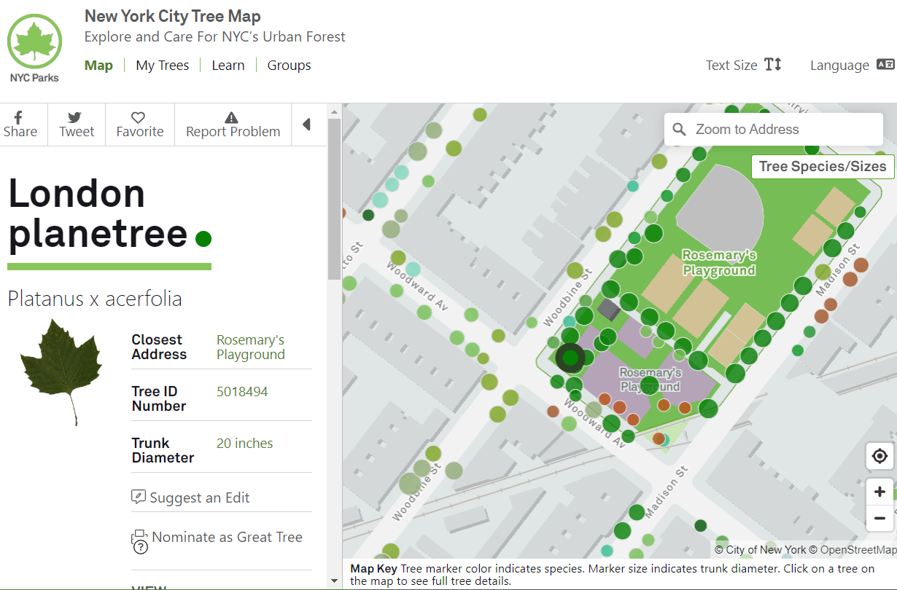Open the Text Size control
The image size is (897, 590).
click(743, 65)
